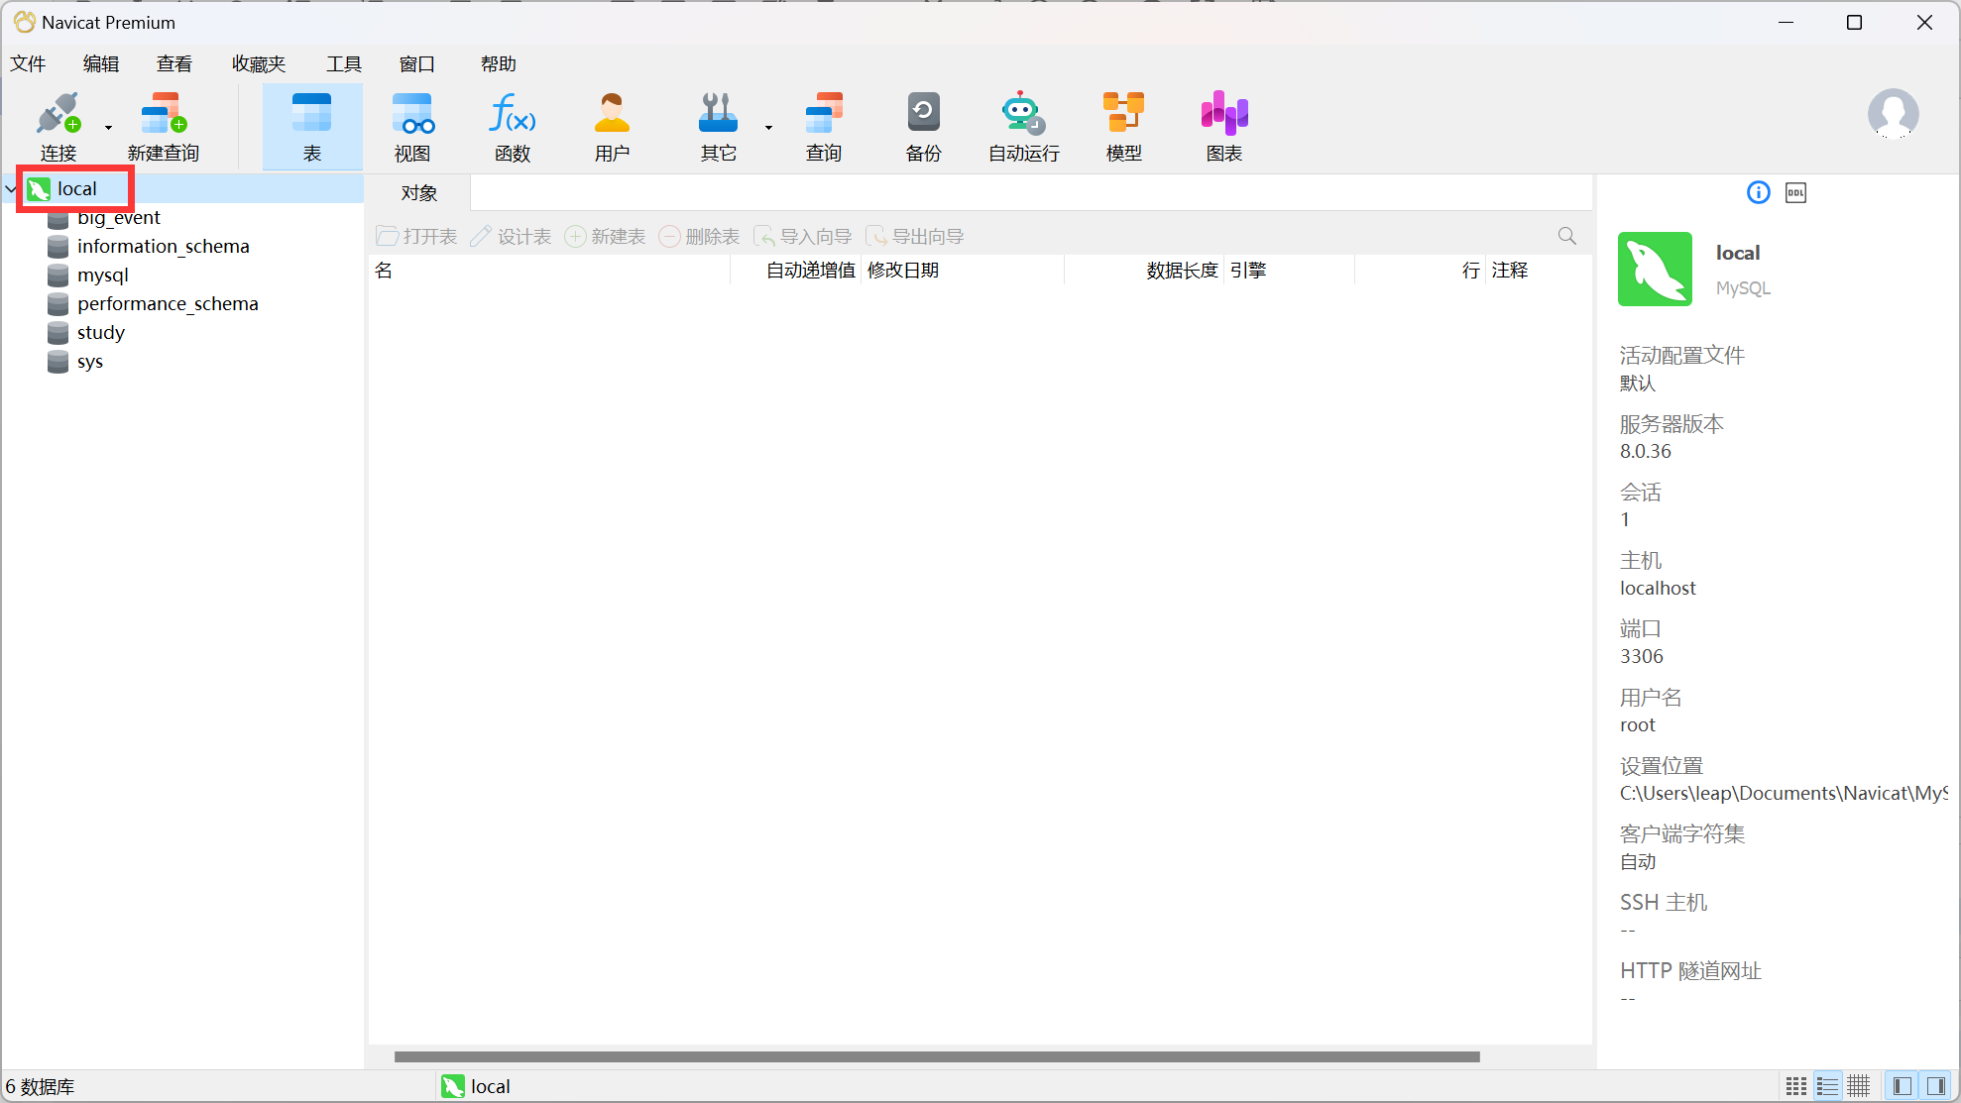Click the horizontal scrollbar in table list
1961x1103 pixels.
tap(936, 1056)
